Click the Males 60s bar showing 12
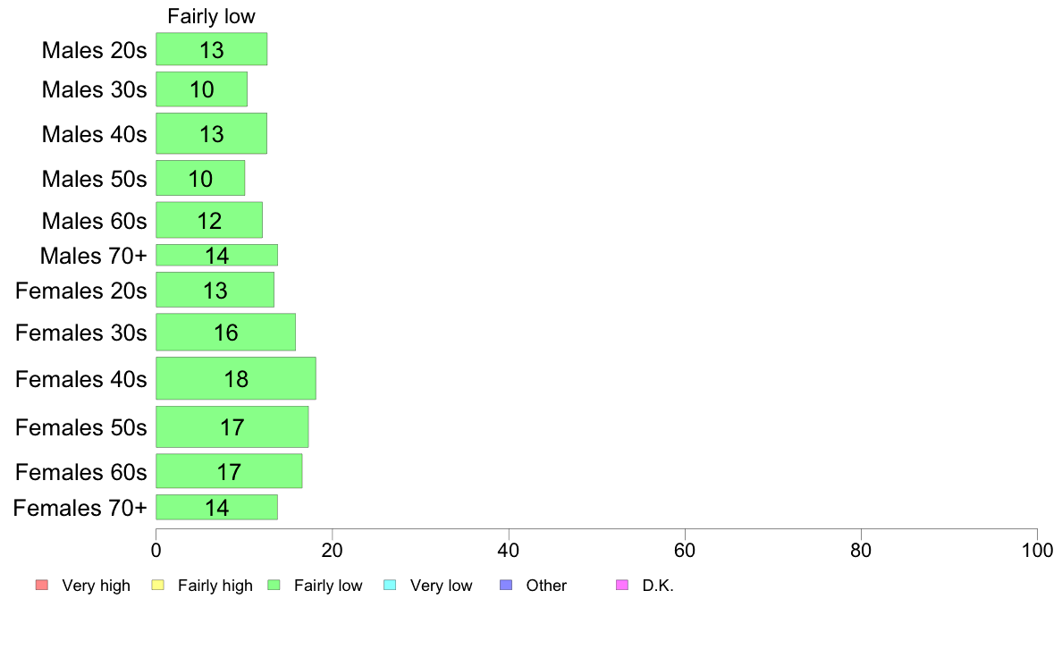This screenshot has width=1062, height=658. 208,220
